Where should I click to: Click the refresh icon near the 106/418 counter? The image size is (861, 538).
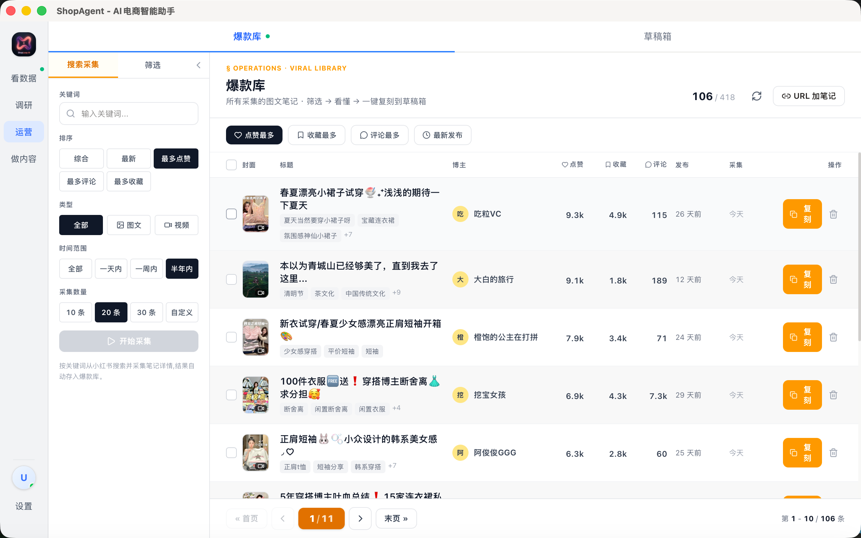757,96
